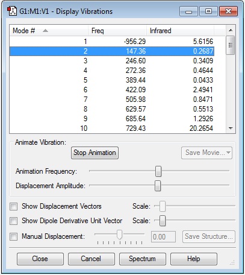Enable Manual Displacement checkbox
245x275 pixels.
[x=14, y=236]
